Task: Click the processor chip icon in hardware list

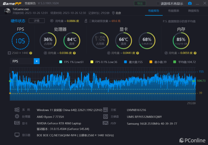Action: click(17, 116)
